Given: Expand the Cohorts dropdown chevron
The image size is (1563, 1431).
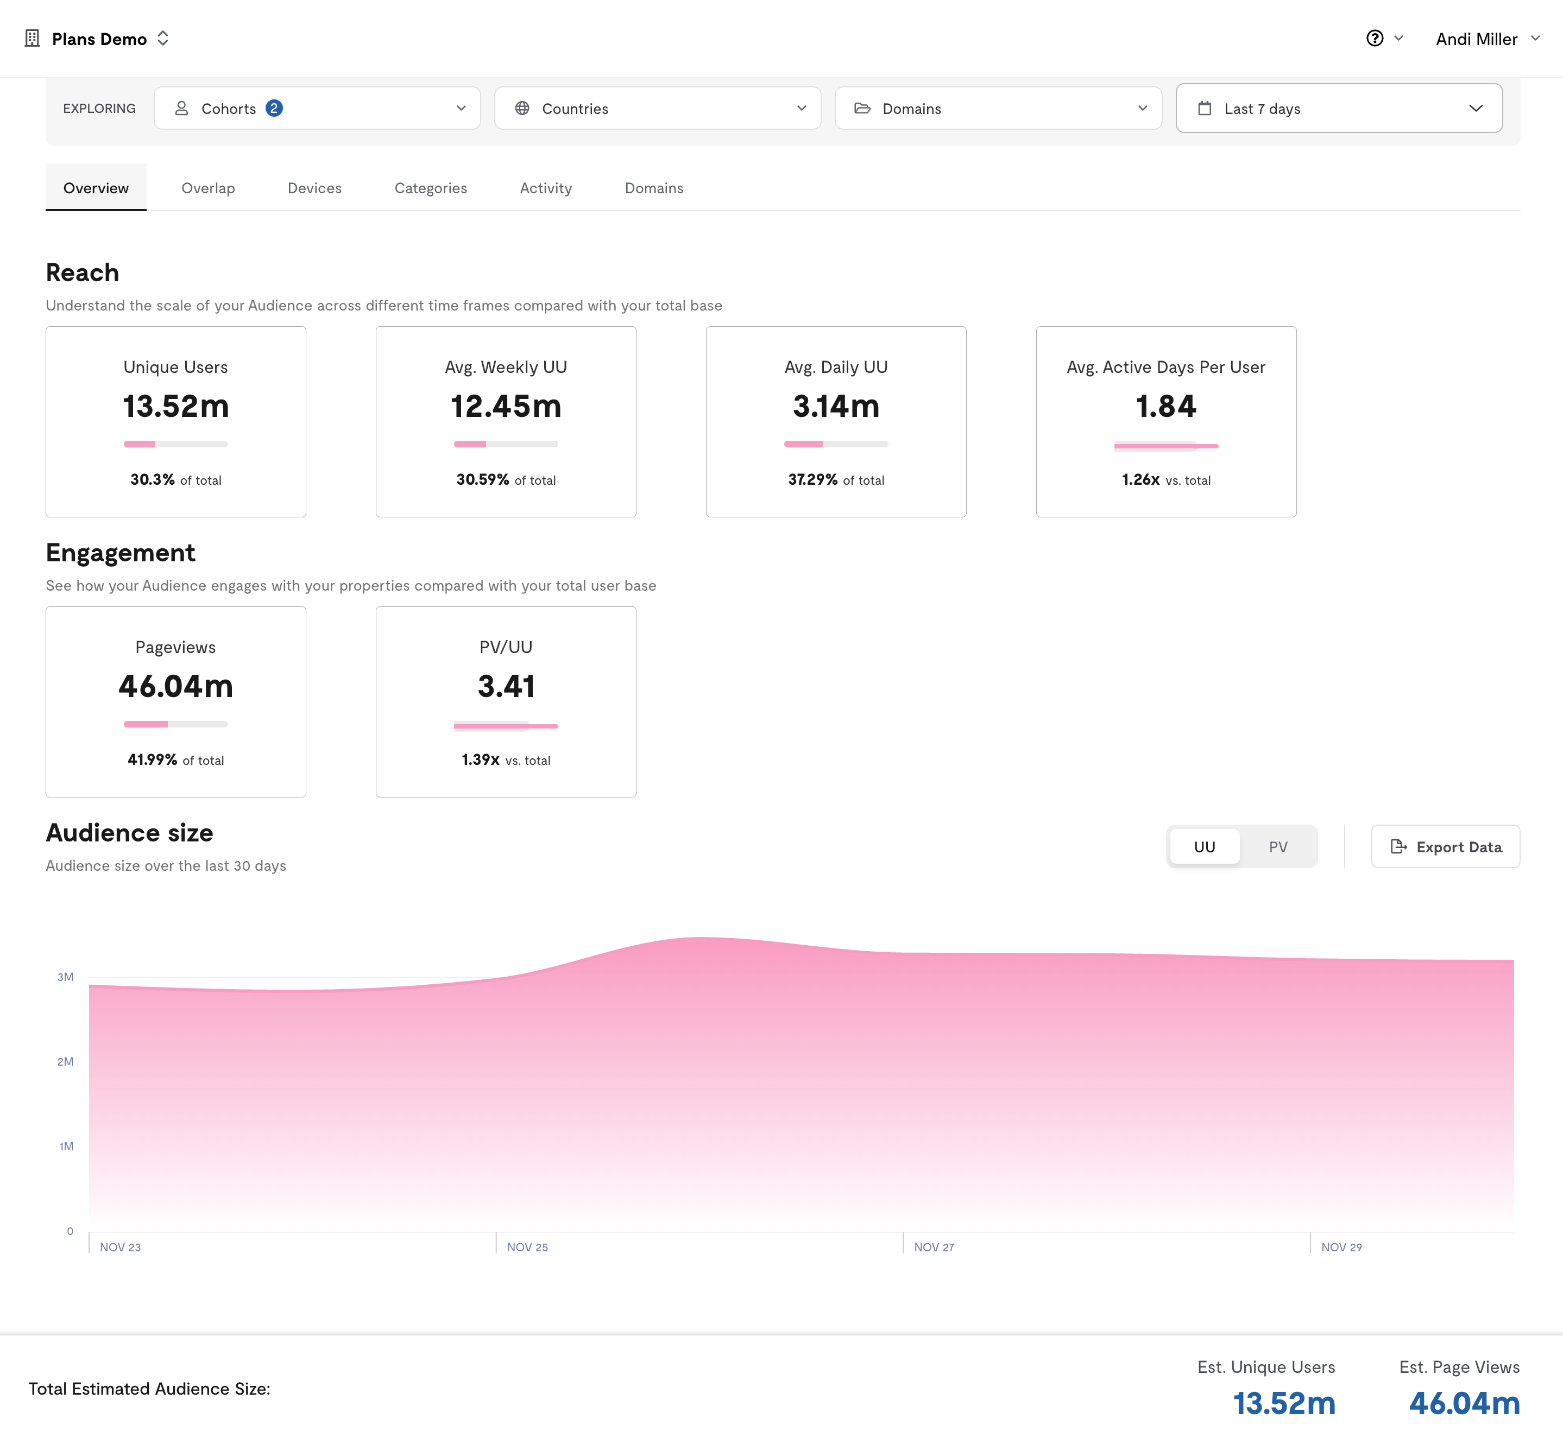Looking at the screenshot, I should (461, 109).
